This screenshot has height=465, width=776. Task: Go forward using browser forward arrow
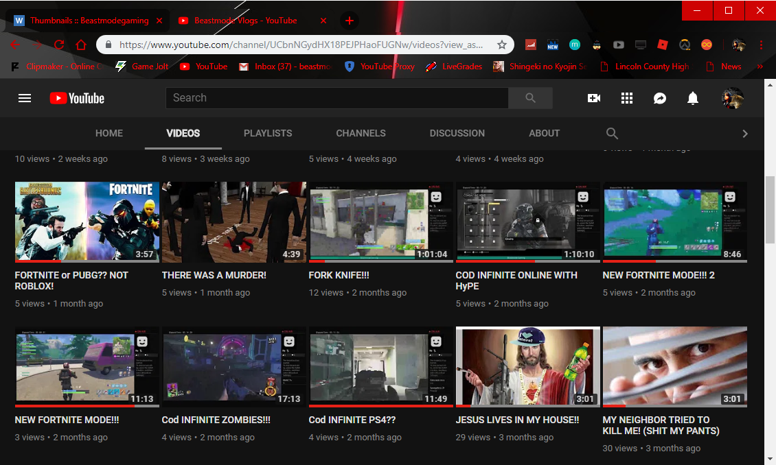tap(37, 45)
